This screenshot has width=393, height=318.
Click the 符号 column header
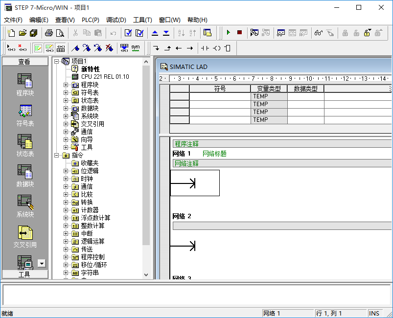[x=220, y=89]
